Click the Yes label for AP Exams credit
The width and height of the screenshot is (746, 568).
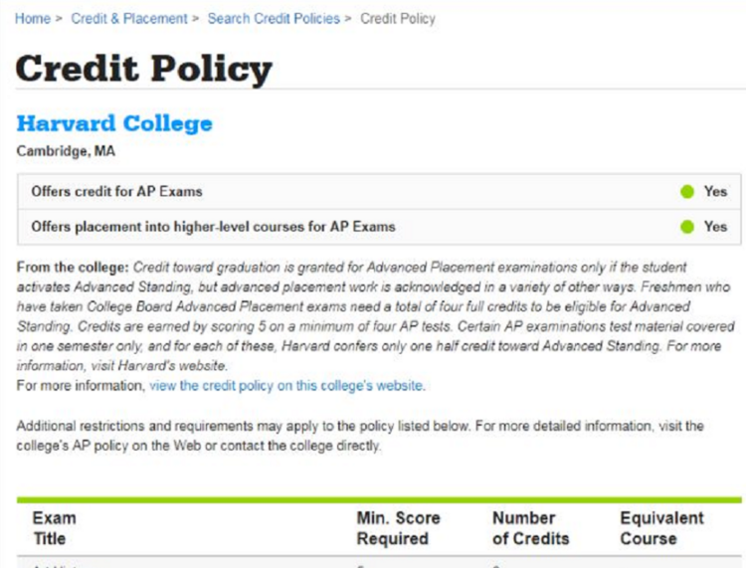pyautogui.click(x=715, y=191)
